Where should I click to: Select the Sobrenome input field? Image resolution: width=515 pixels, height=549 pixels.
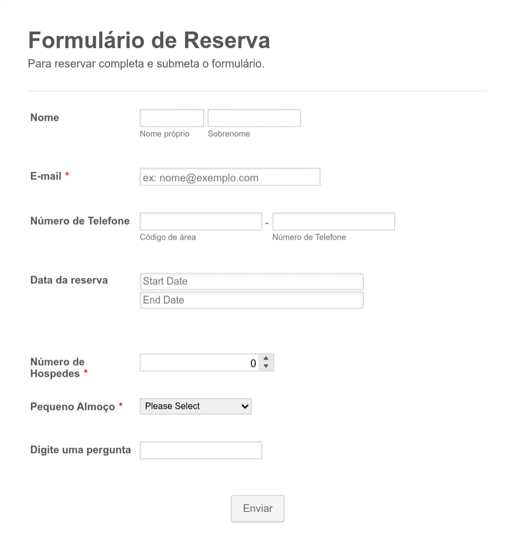[x=254, y=118]
